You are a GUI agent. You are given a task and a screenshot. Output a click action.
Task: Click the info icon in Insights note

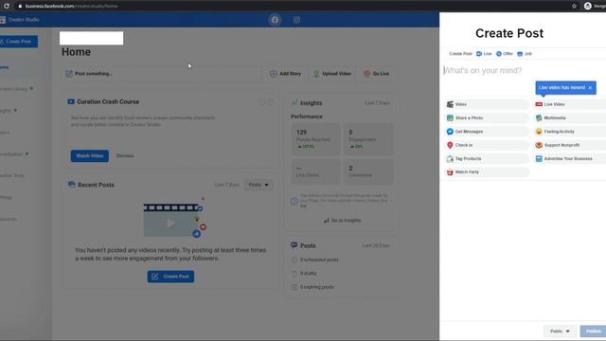pos(294,201)
